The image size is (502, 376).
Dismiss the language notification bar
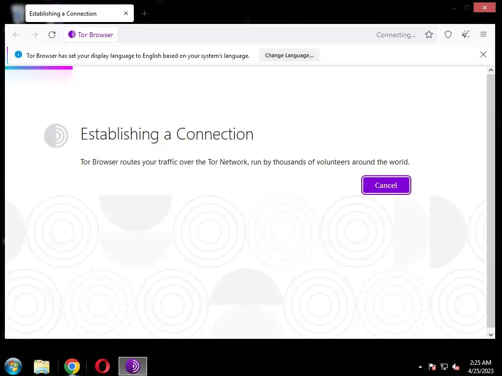pyautogui.click(x=483, y=54)
